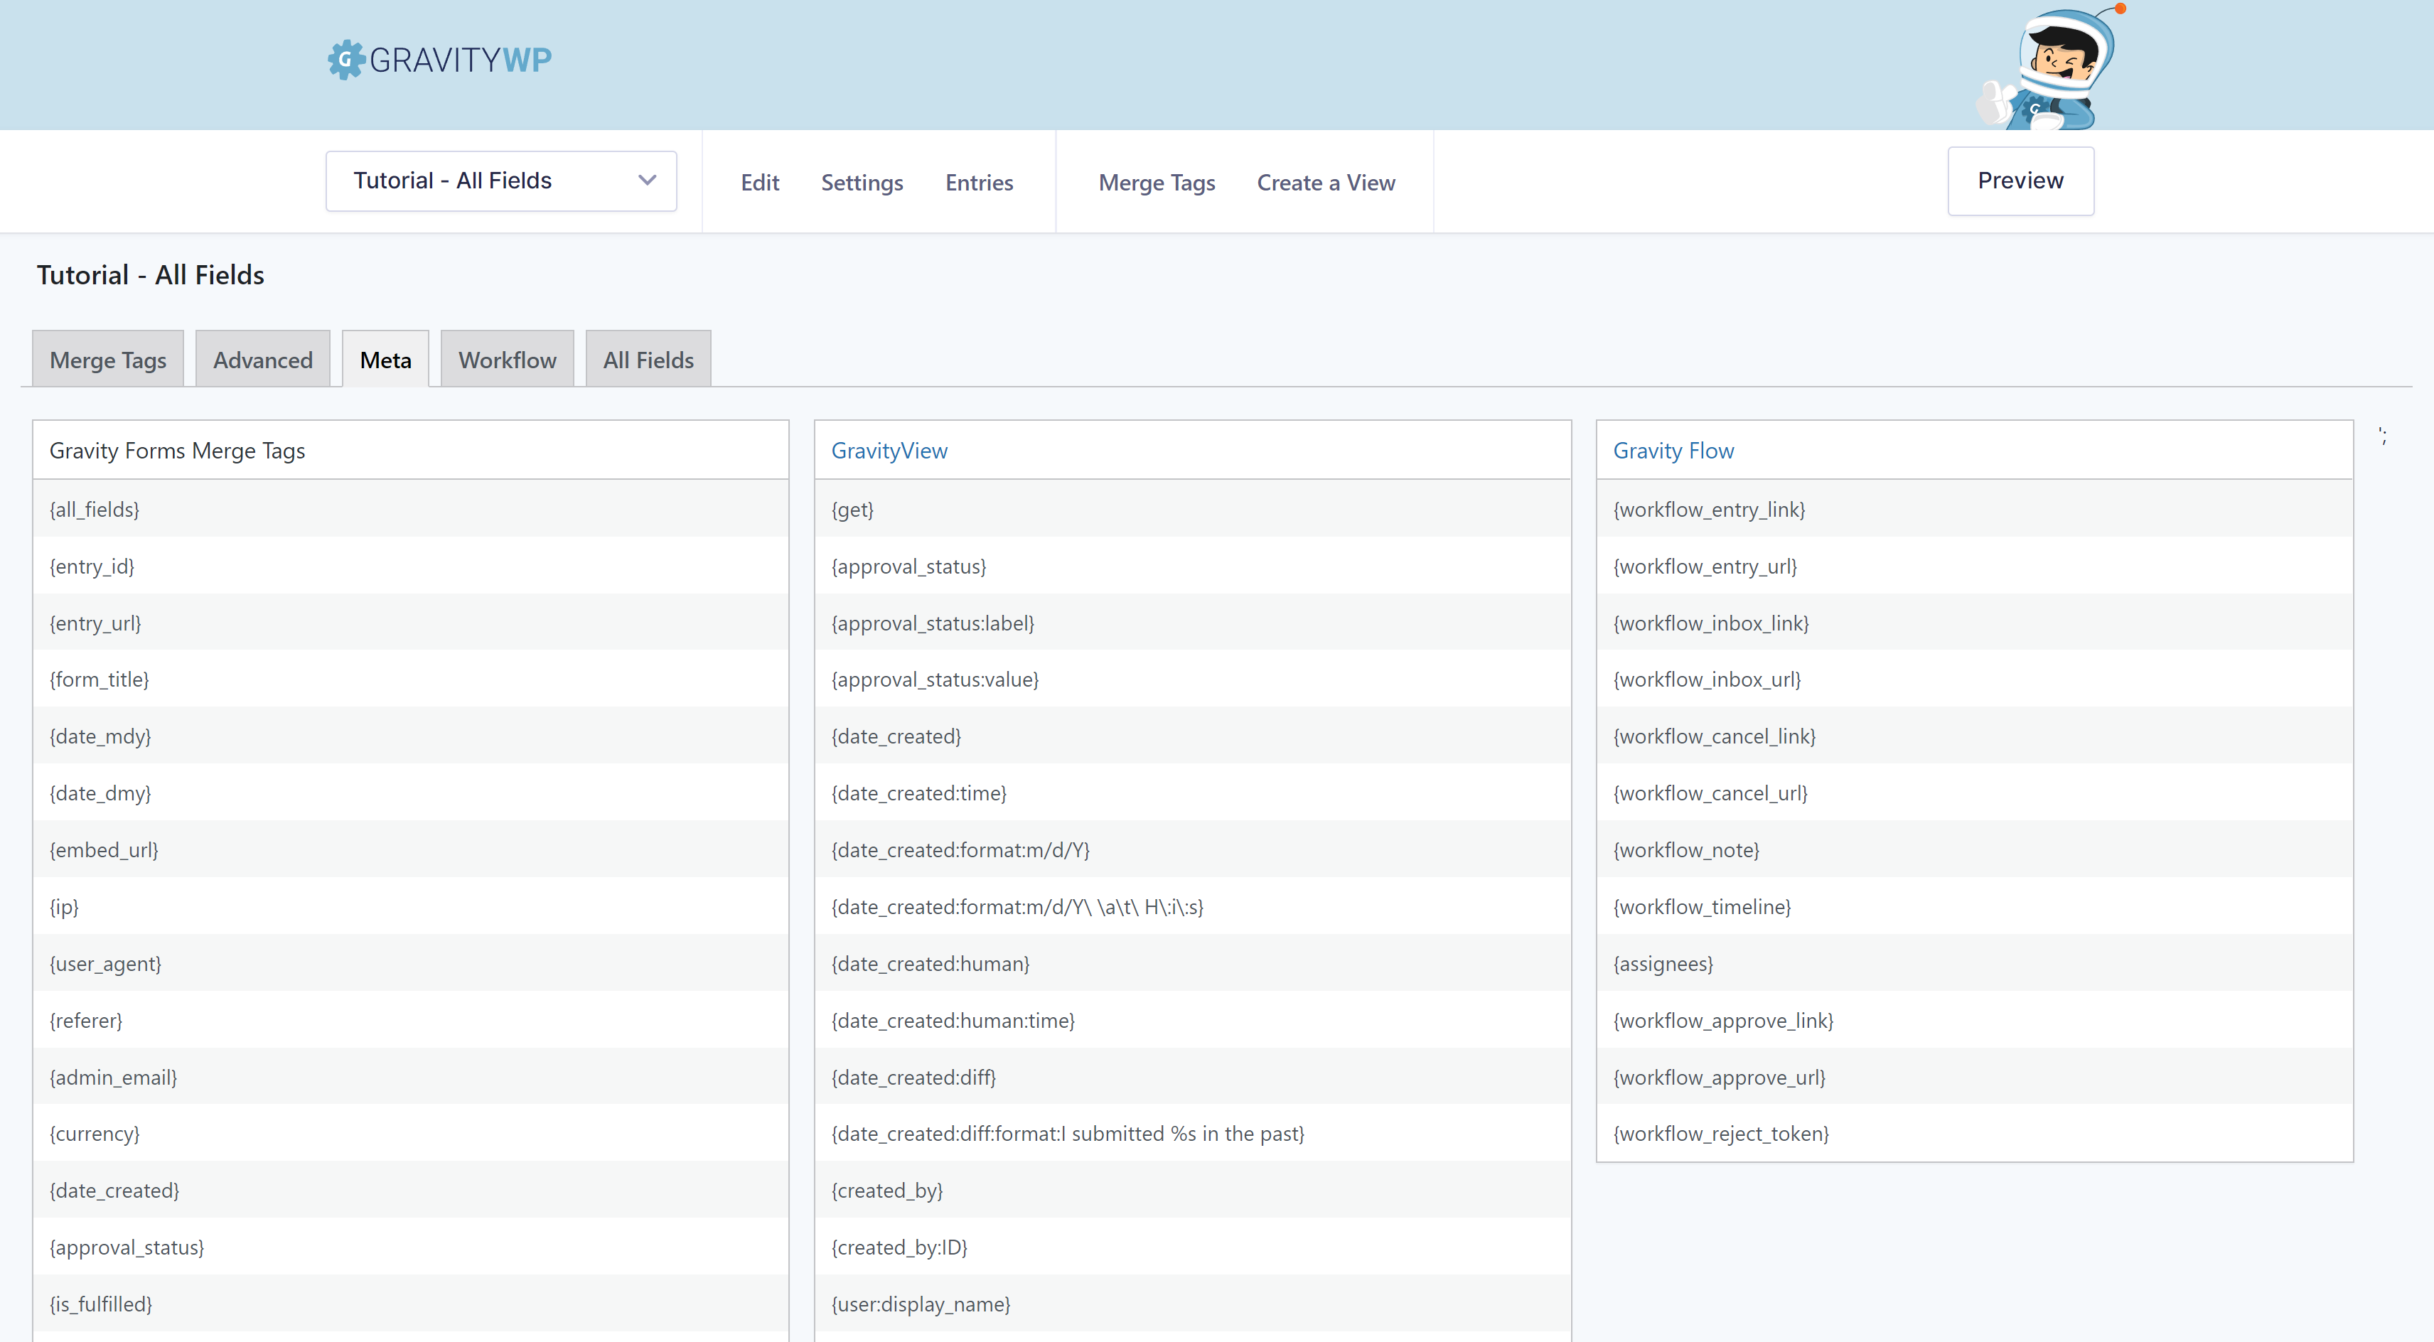Click the {workflow_note} merge tag
The height and width of the screenshot is (1342, 2434).
1687,849
